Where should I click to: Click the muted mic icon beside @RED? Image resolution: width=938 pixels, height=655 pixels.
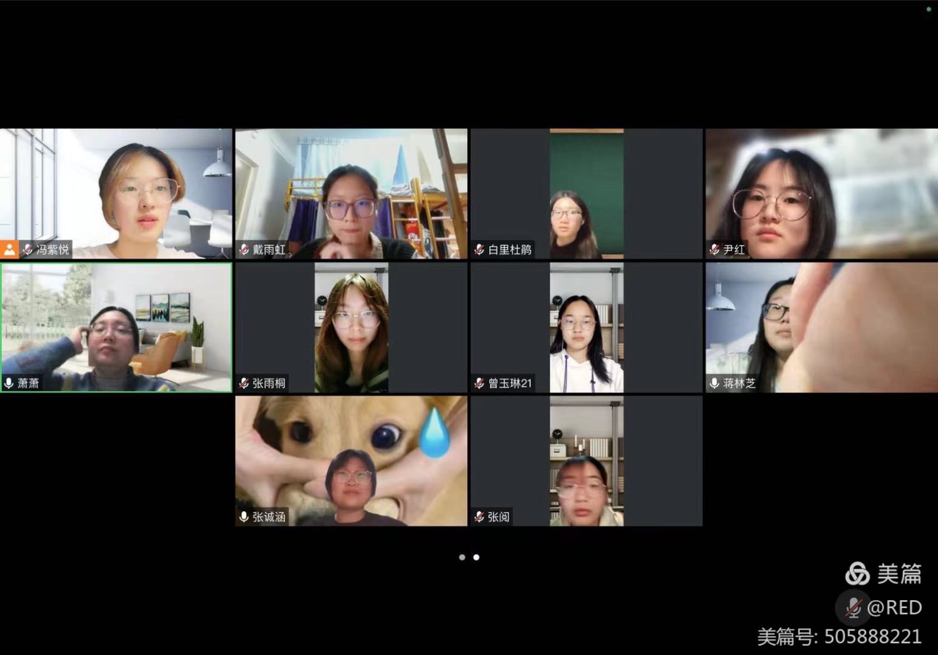click(x=853, y=607)
